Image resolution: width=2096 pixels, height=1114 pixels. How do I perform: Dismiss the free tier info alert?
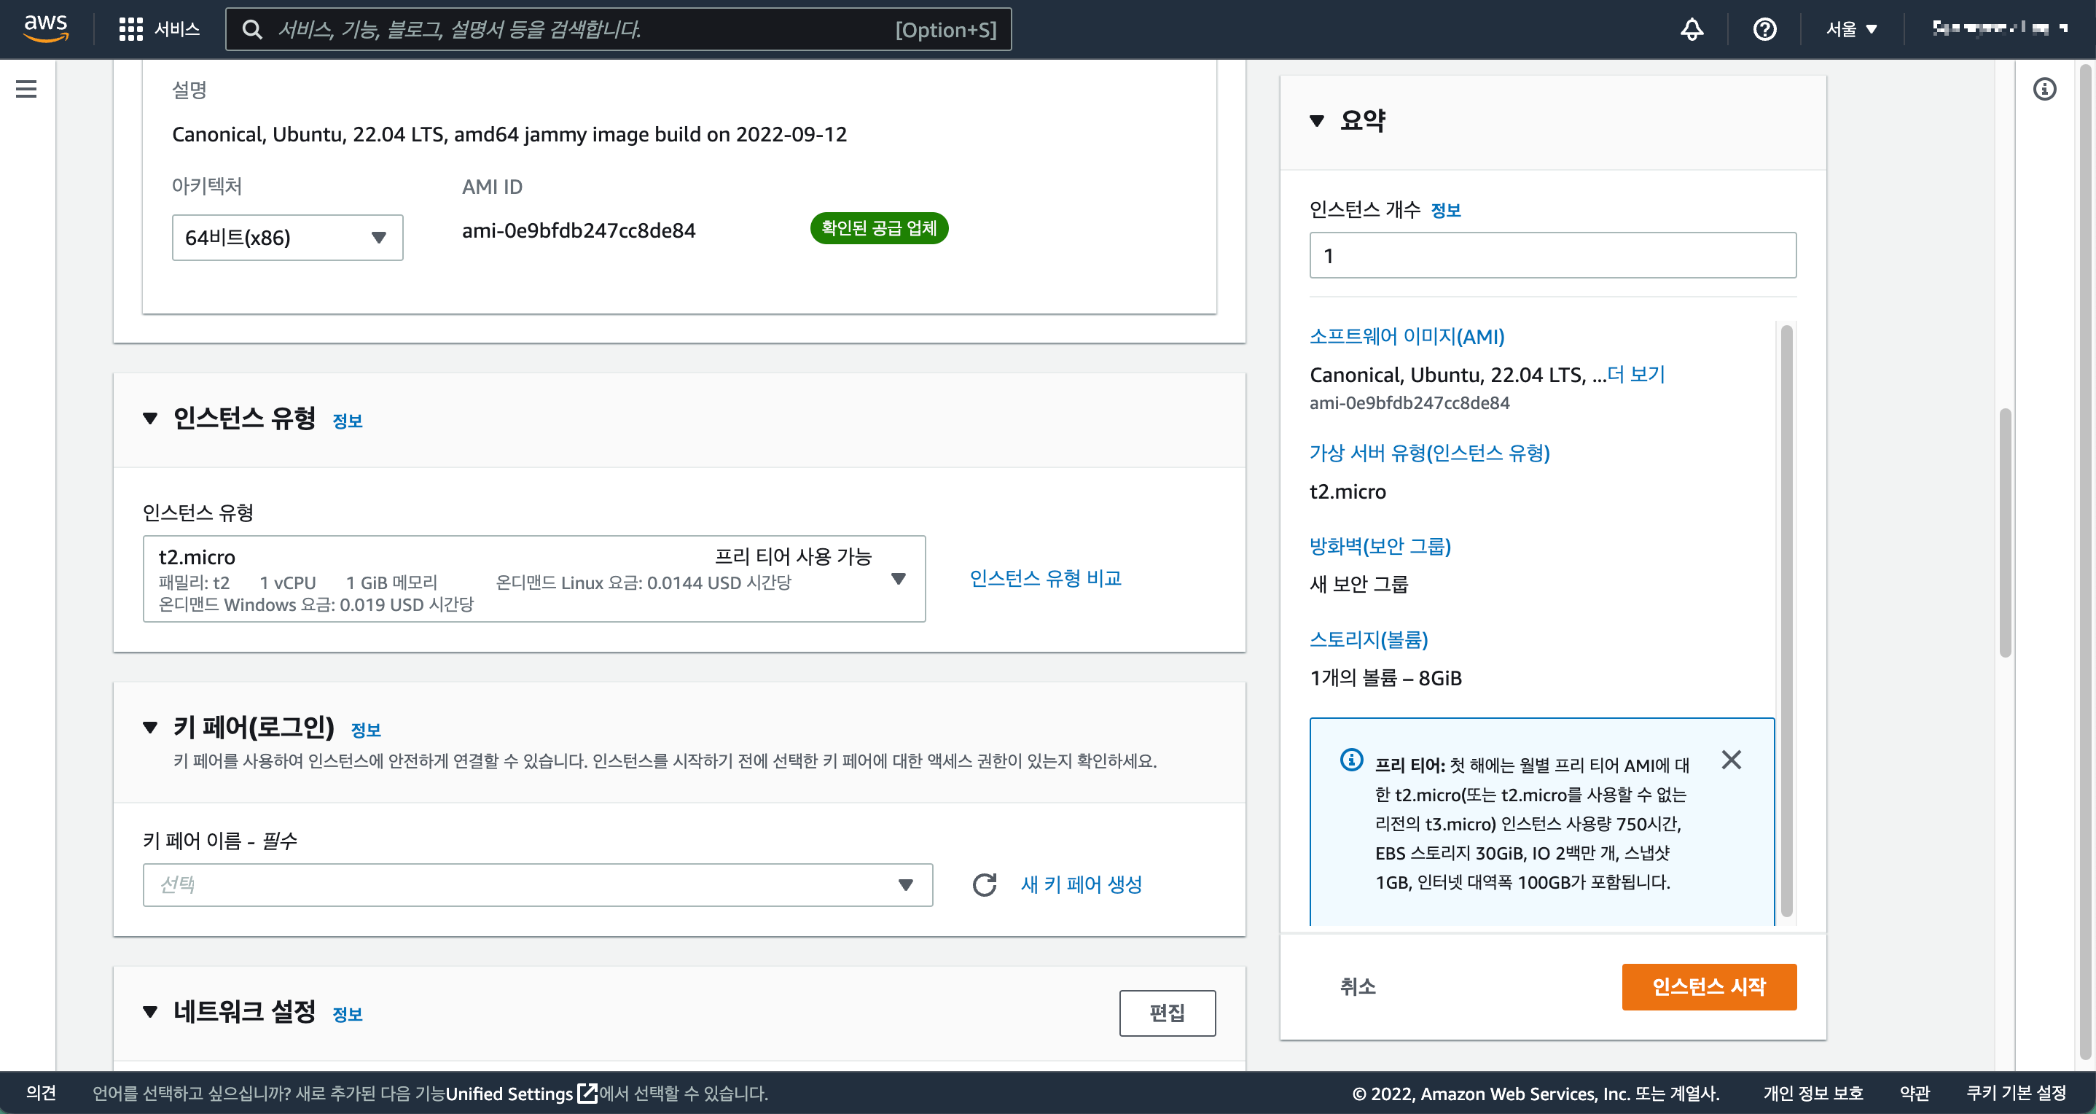tap(1731, 760)
